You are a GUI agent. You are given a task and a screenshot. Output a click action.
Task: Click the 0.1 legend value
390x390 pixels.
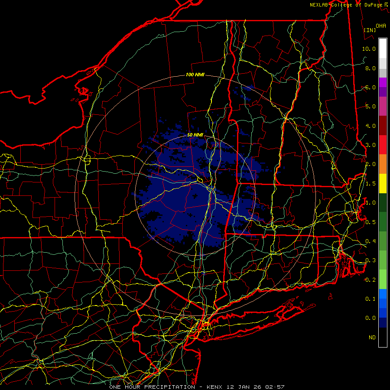point(370,299)
